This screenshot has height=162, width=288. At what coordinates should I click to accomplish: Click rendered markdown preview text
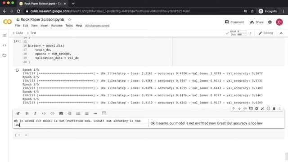point(207,123)
